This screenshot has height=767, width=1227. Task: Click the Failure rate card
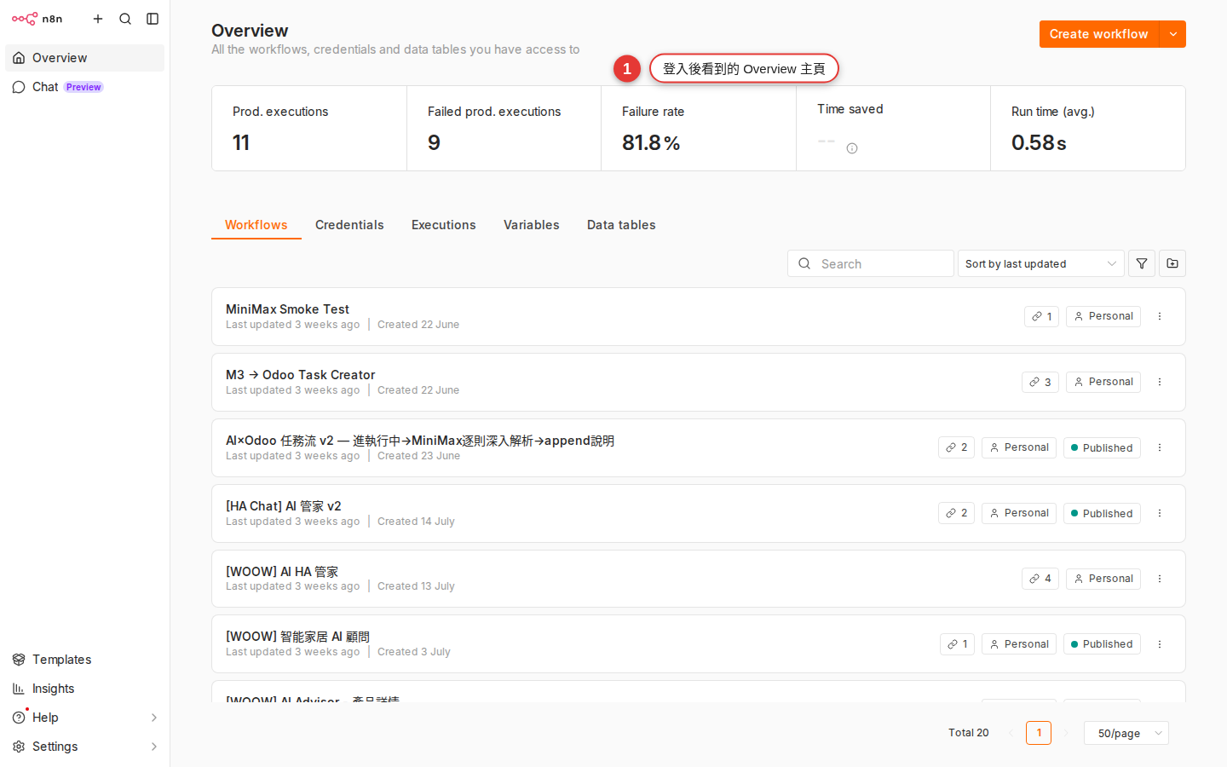pos(699,128)
